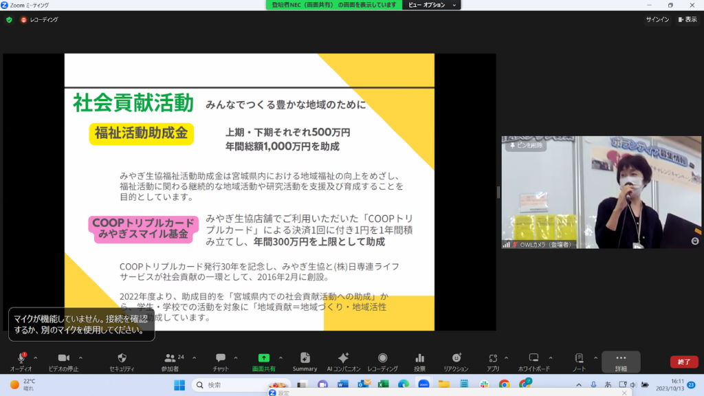Click the round icon on video corner
This screenshot has height=396, width=704.
click(x=694, y=241)
